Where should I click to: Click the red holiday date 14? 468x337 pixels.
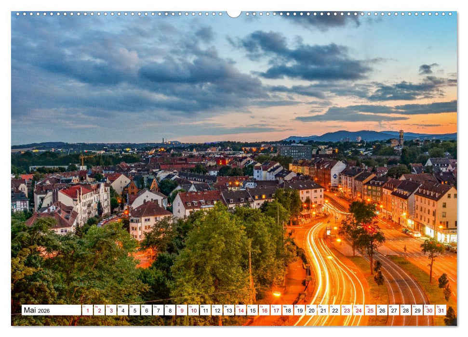click(240, 312)
